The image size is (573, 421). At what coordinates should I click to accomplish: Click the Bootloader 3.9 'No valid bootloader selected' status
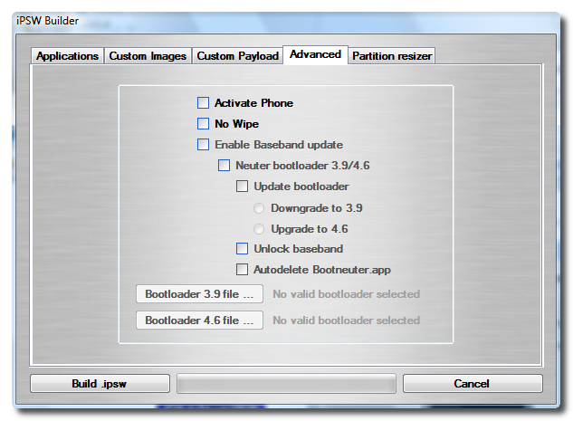[x=346, y=294]
